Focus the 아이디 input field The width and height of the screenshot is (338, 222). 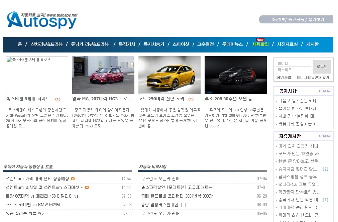click(293, 64)
